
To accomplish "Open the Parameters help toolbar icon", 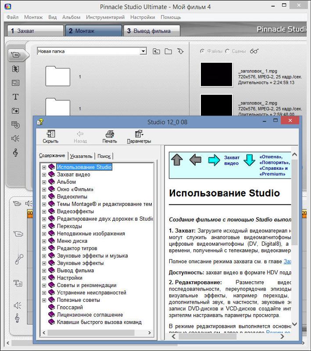I will coord(139,136).
